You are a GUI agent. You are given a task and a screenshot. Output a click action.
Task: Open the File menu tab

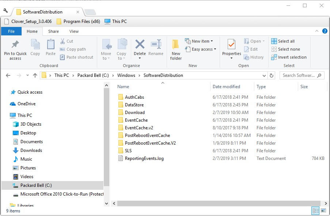(x=11, y=31)
